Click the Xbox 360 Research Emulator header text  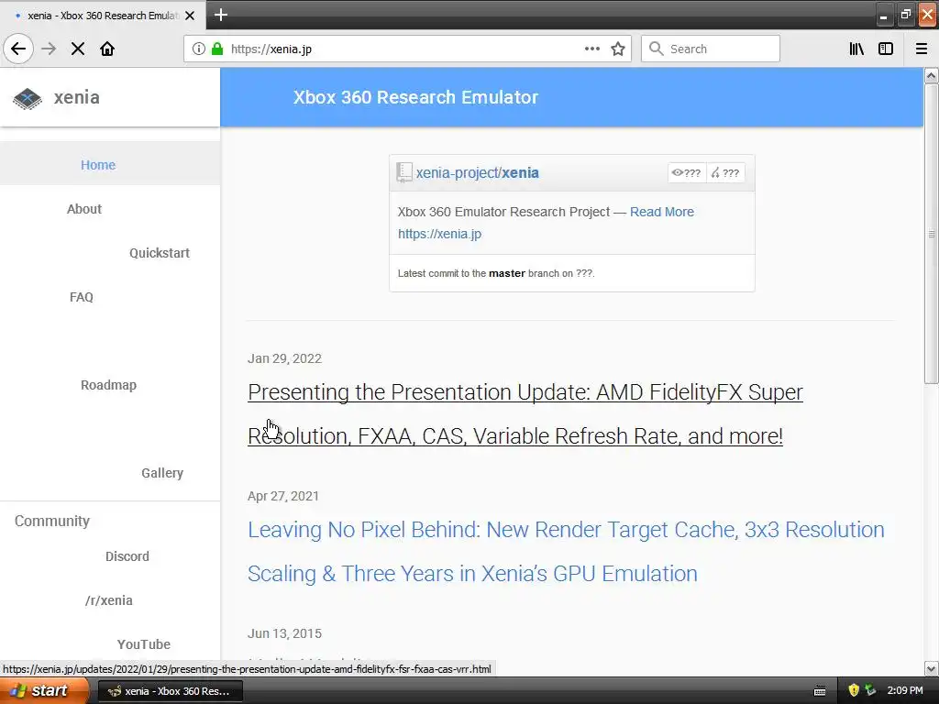(415, 97)
